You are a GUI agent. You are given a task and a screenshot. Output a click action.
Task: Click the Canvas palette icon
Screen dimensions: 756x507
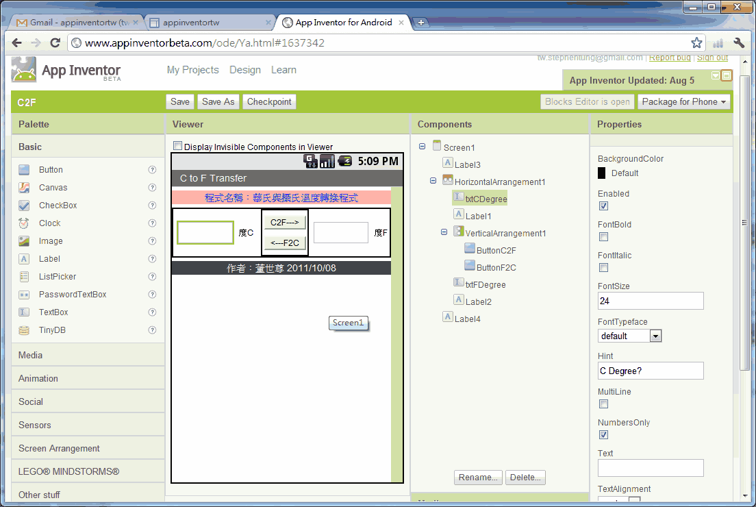pos(24,188)
